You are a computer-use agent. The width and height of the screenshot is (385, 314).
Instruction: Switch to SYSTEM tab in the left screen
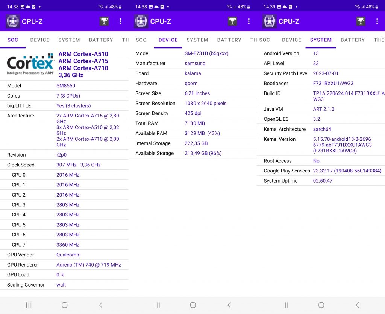(x=69, y=40)
